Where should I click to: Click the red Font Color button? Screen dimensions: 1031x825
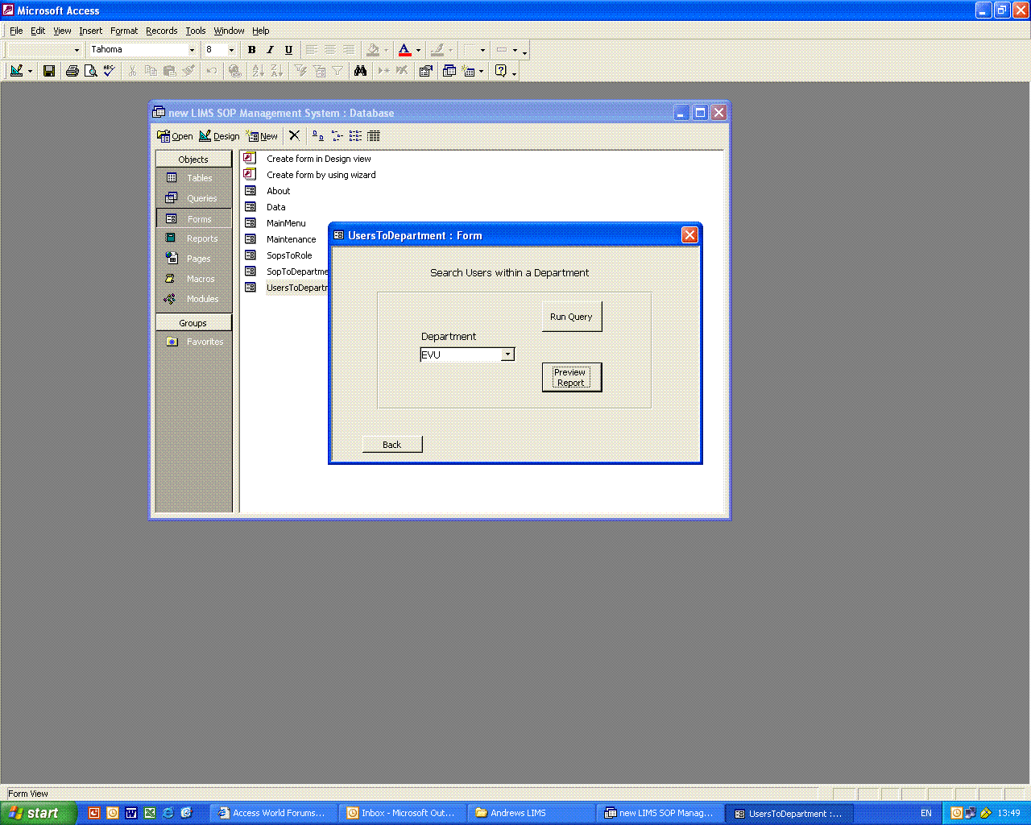[x=404, y=50]
